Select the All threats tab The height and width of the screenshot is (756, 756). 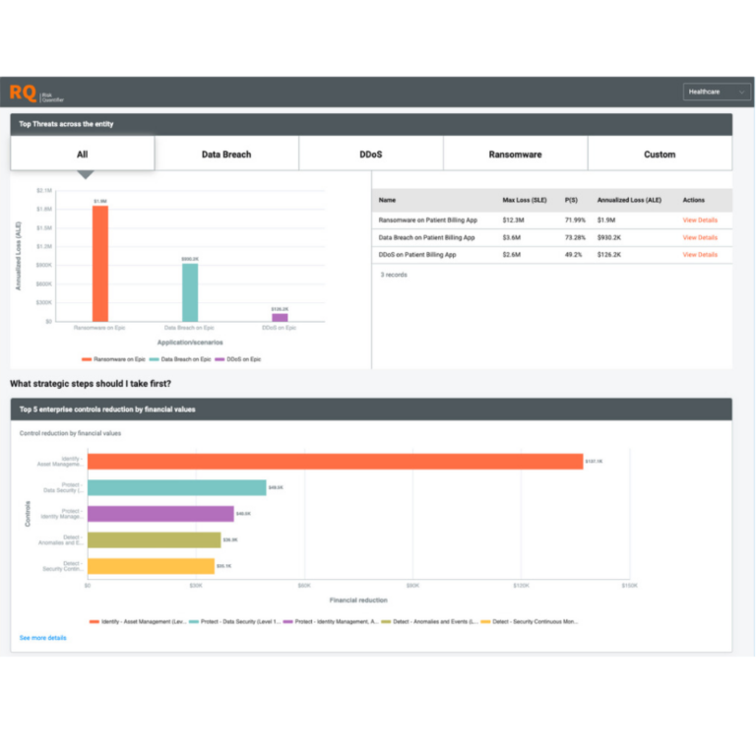pyautogui.click(x=83, y=154)
